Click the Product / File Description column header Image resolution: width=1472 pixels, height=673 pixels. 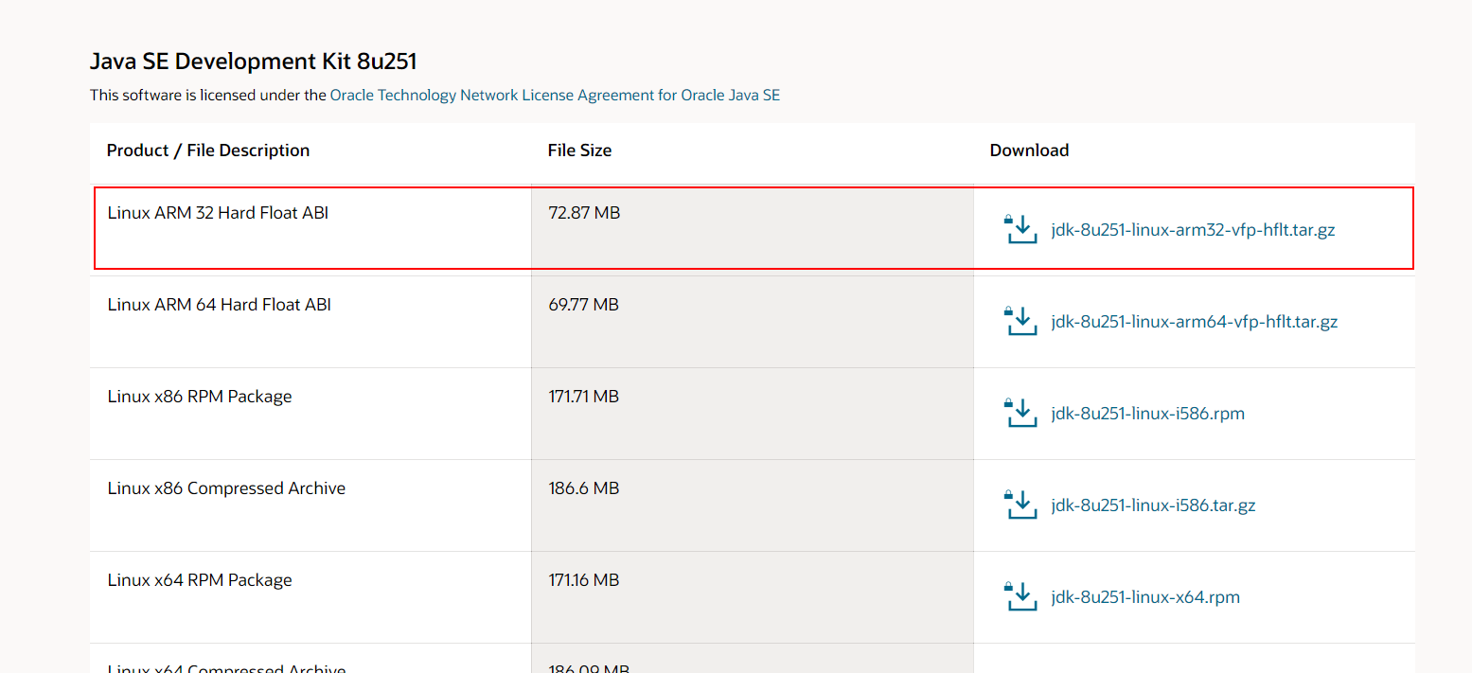(208, 151)
